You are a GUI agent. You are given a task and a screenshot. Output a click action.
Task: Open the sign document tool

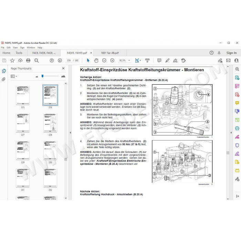[175, 60]
